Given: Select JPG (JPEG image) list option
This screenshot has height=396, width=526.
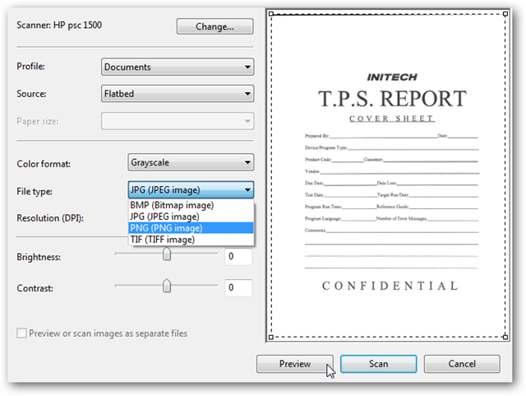Looking at the screenshot, I should point(191,217).
